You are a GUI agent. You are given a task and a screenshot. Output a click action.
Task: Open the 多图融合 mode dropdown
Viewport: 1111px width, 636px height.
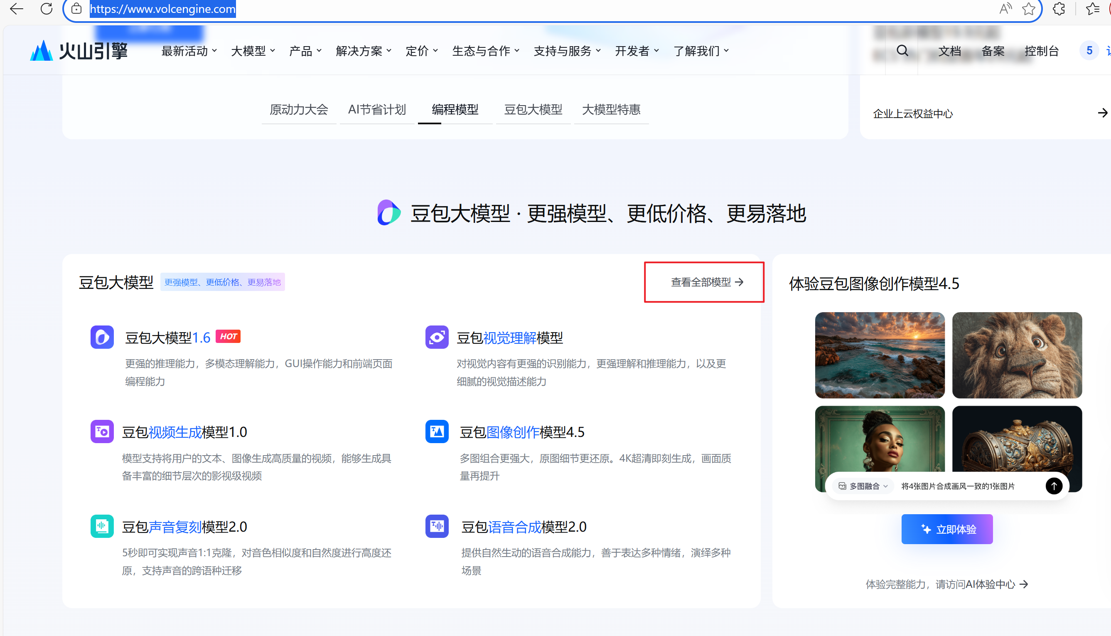point(863,486)
